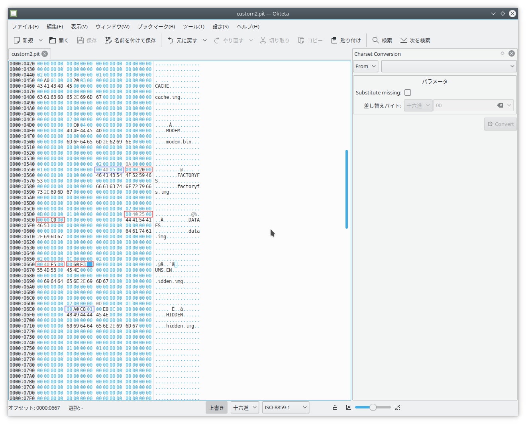Click the コピー (Copy) toolbar button
This screenshot has width=526, height=424.
point(310,40)
